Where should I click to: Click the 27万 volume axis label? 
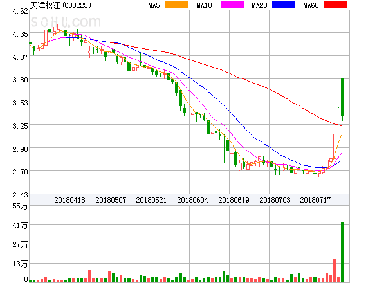tap(20, 244)
